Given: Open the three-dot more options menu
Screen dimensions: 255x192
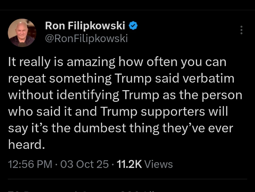Looking at the screenshot, I should coord(241,30).
